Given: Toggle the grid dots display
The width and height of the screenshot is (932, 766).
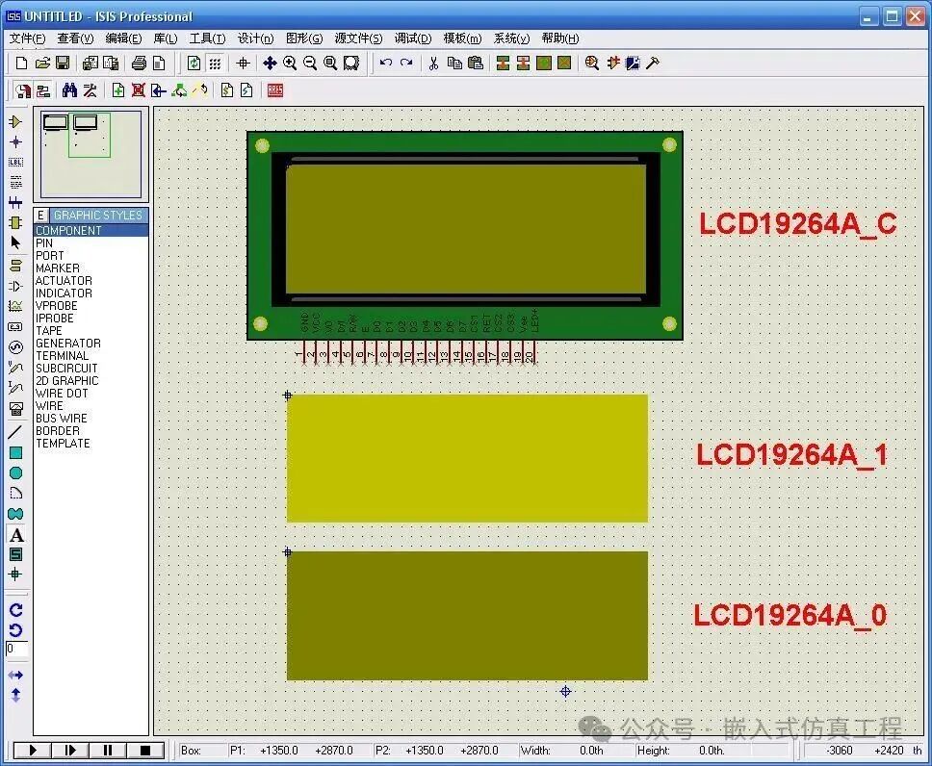Looking at the screenshot, I should 215,63.
